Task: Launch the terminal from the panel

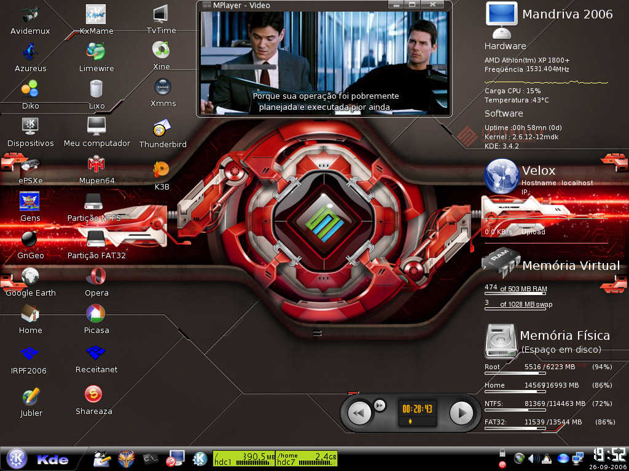Action: (151, 459)
